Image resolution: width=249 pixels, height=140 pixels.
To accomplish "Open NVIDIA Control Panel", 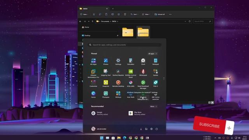I will point(131,73).
